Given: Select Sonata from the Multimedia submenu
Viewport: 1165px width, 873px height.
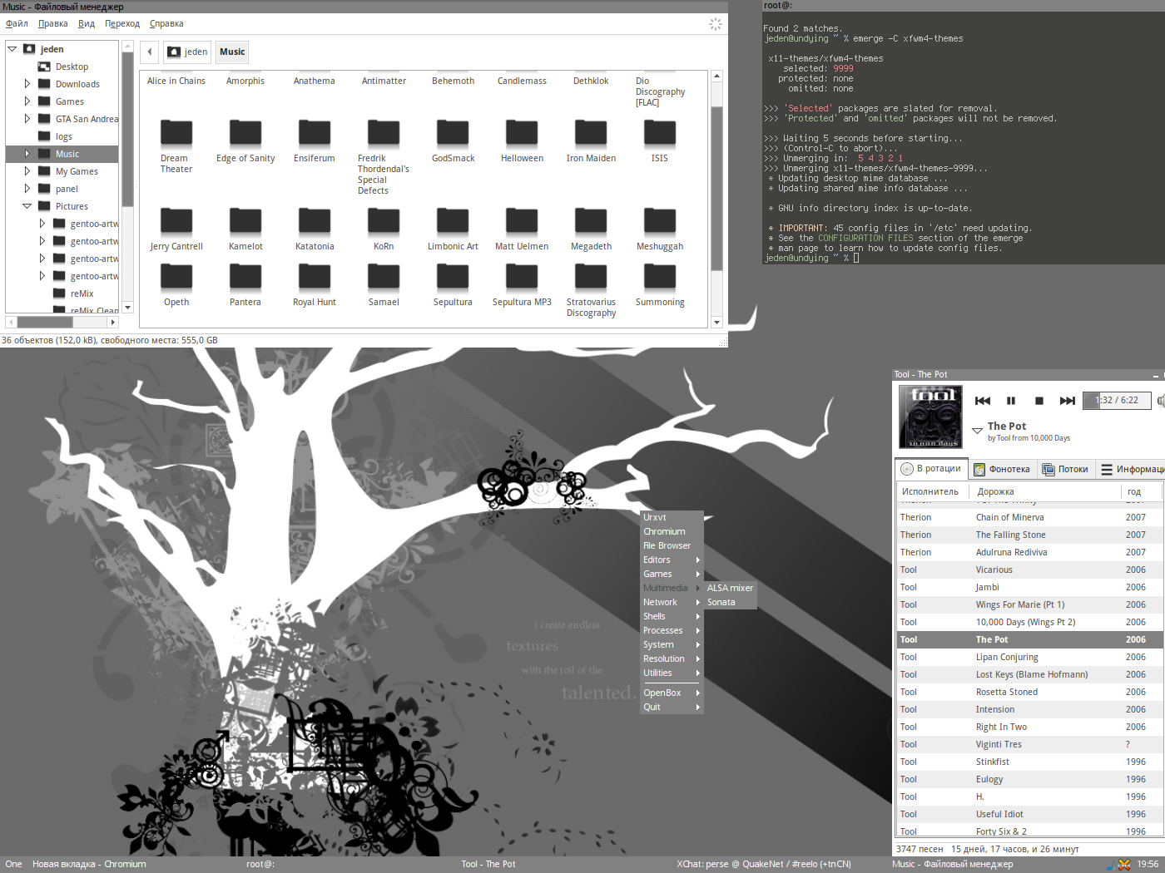Looking at the screenshot, I should click(721, 602).
